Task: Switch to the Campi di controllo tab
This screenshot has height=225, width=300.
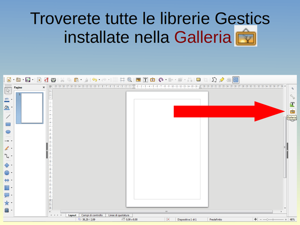Action: click(x=92, y=215)
